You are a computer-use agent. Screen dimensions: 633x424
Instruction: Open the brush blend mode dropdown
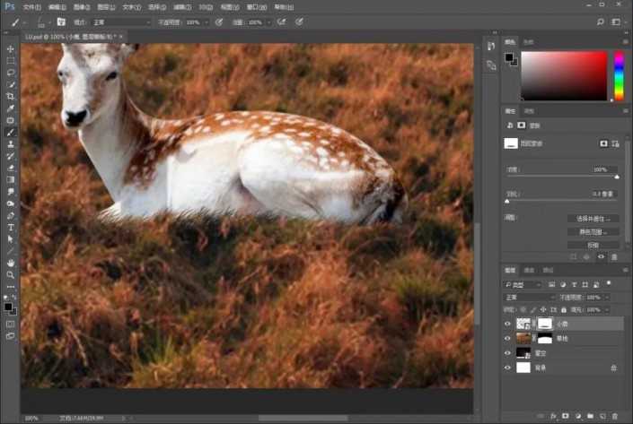121,22
